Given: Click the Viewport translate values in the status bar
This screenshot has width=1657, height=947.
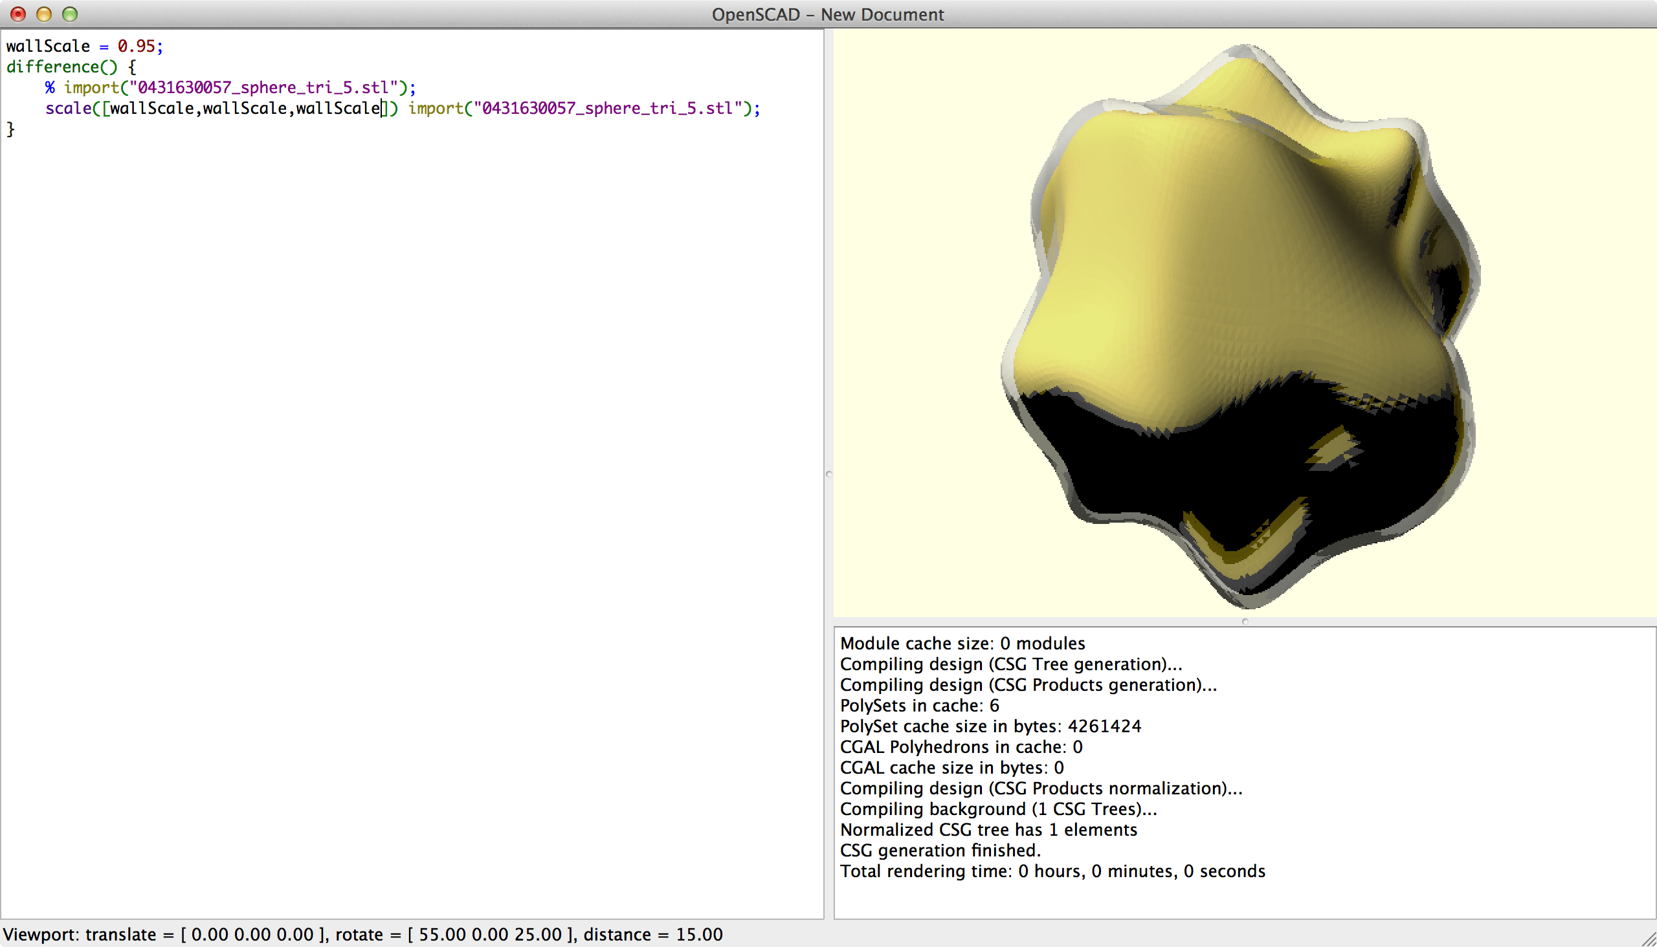Looking at the screenshot, I should (x=250, y=934).
